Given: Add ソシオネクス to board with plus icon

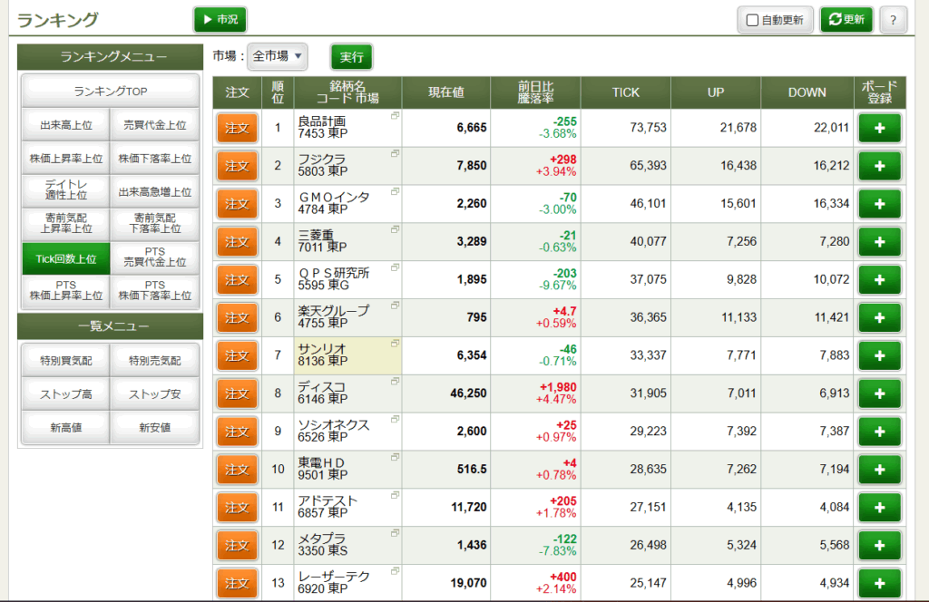Looking at the screenshot, I should click(x=879, y=432).
